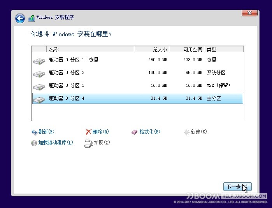The image size is (272, 208).
Task: Click the load driver disc icon
Action: coord(34,143)
